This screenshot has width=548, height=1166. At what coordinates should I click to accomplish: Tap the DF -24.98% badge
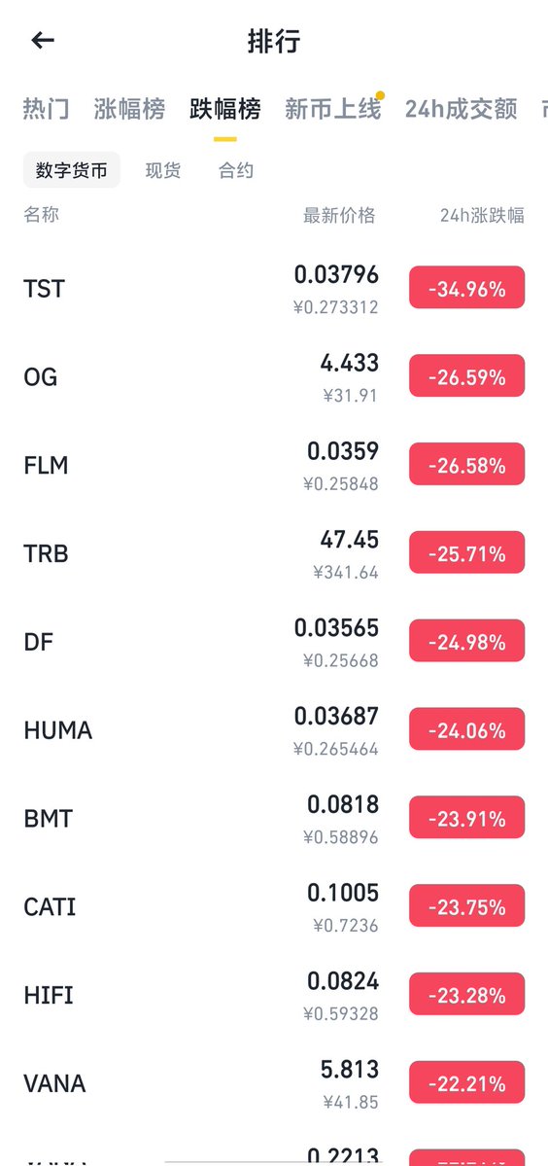tap(467, 641)
